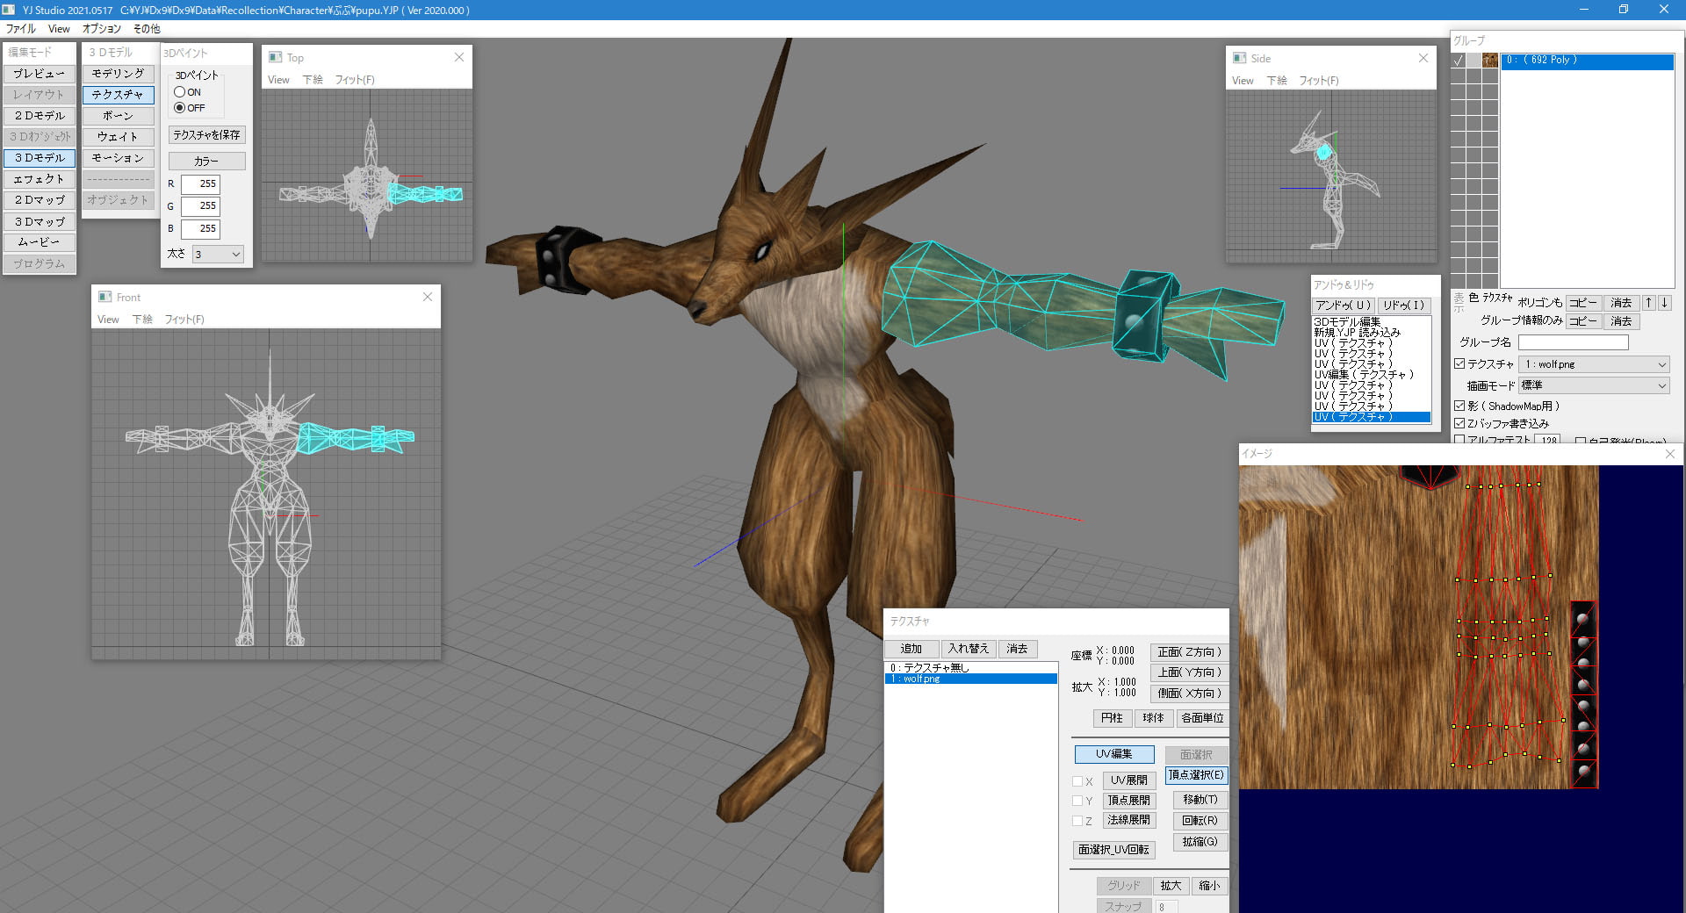Turn 3D paint ON

pyautogui.click(x=180, y=91)
